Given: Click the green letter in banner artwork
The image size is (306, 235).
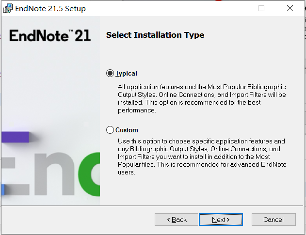Looking at the screenshot, I should pyautogui.click(x=89, y=174).
